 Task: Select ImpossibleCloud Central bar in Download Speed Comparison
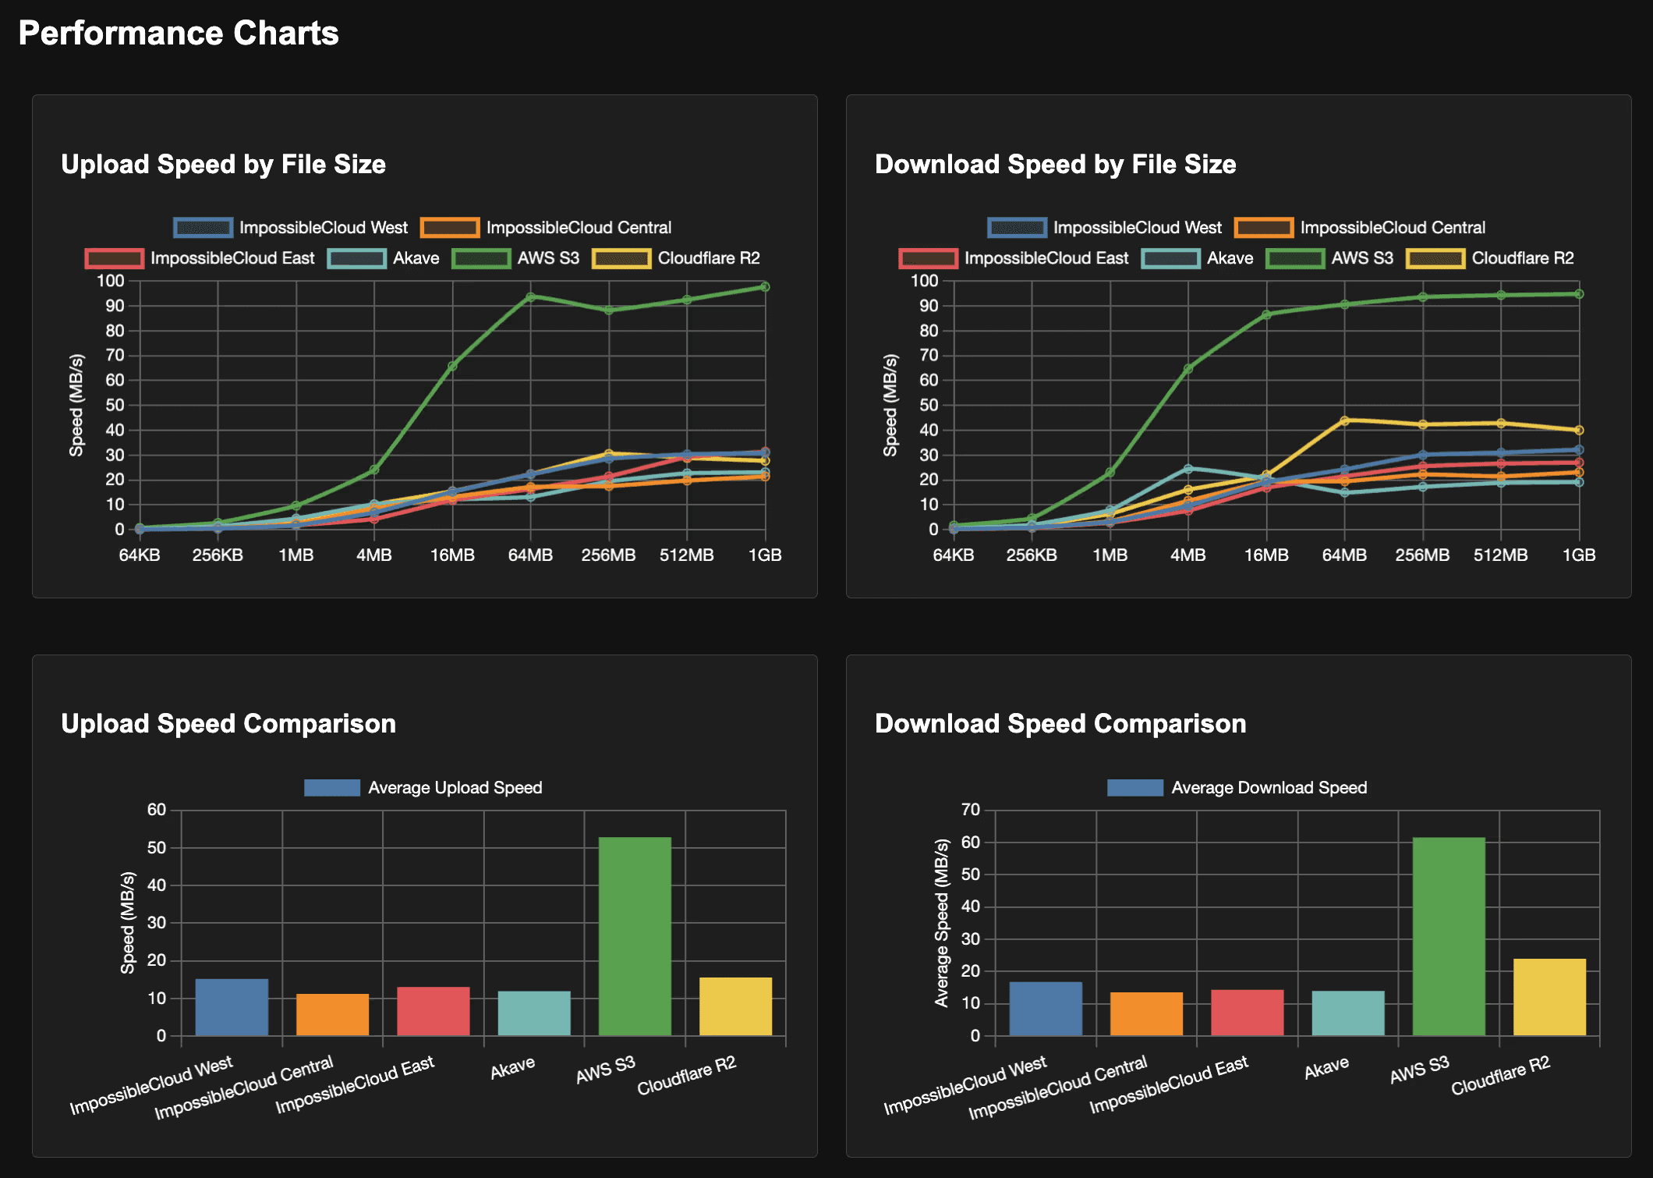pyautogui.click(x=1146, y=1014)
